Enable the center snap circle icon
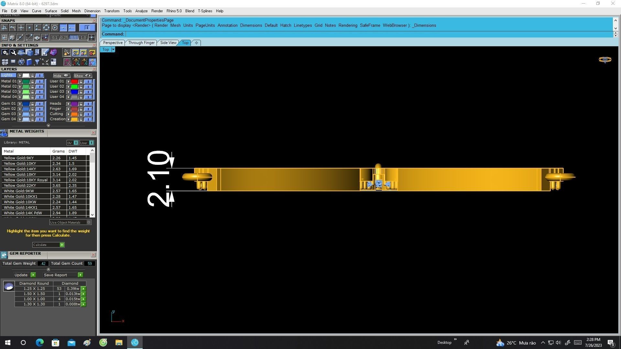The image size is (621, 349). pos(55,28)
